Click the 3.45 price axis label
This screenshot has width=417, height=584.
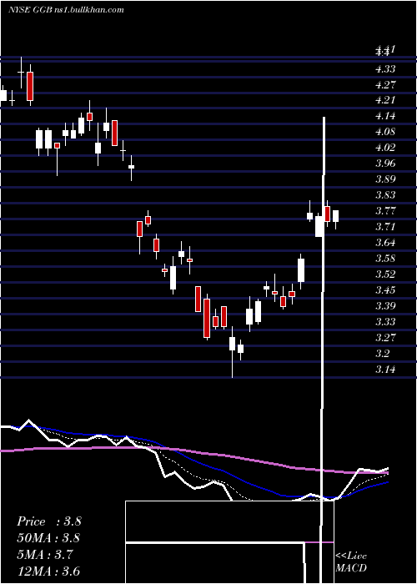pos(385,289)
